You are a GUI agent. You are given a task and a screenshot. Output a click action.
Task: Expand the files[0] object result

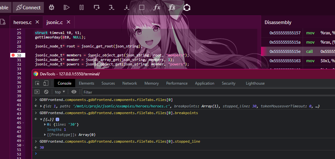(41, 106)
